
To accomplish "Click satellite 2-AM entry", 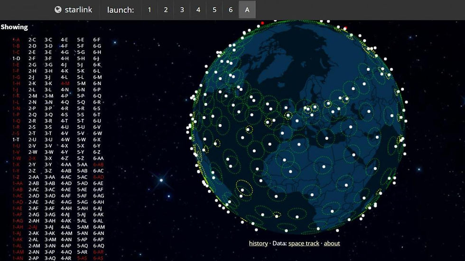I will click(34, 246).
